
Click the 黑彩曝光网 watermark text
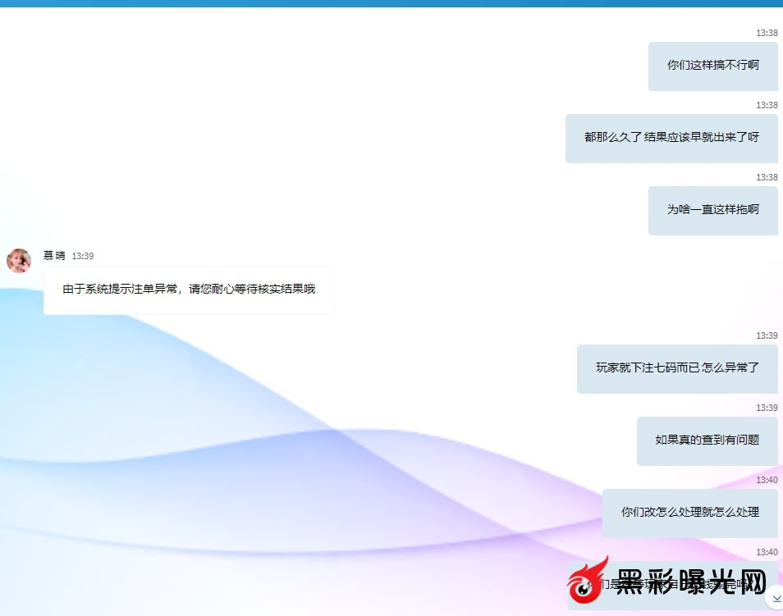click(690, 583)
